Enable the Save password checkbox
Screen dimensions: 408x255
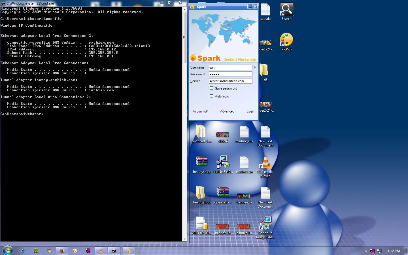coord(211,88)
